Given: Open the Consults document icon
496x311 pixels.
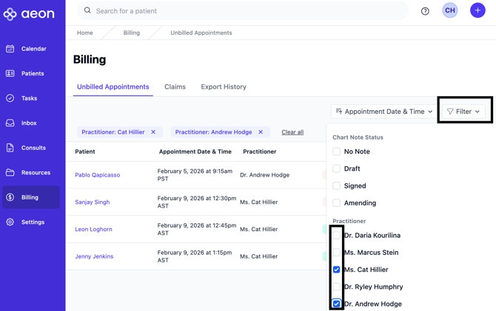Looking at the screenshot, I should pyautogui.click(x=10, y=148).
